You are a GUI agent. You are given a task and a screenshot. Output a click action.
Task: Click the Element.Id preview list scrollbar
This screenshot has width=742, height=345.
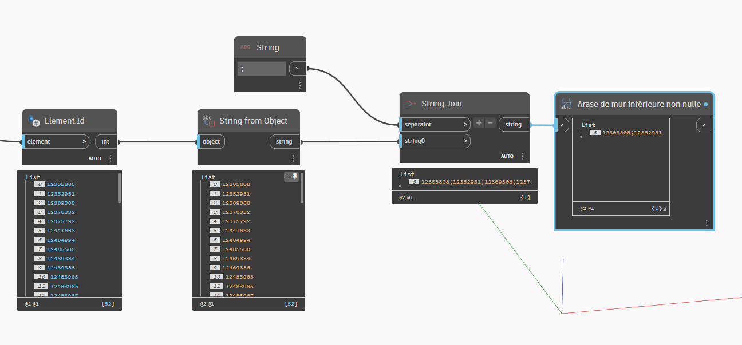(119, 188)
